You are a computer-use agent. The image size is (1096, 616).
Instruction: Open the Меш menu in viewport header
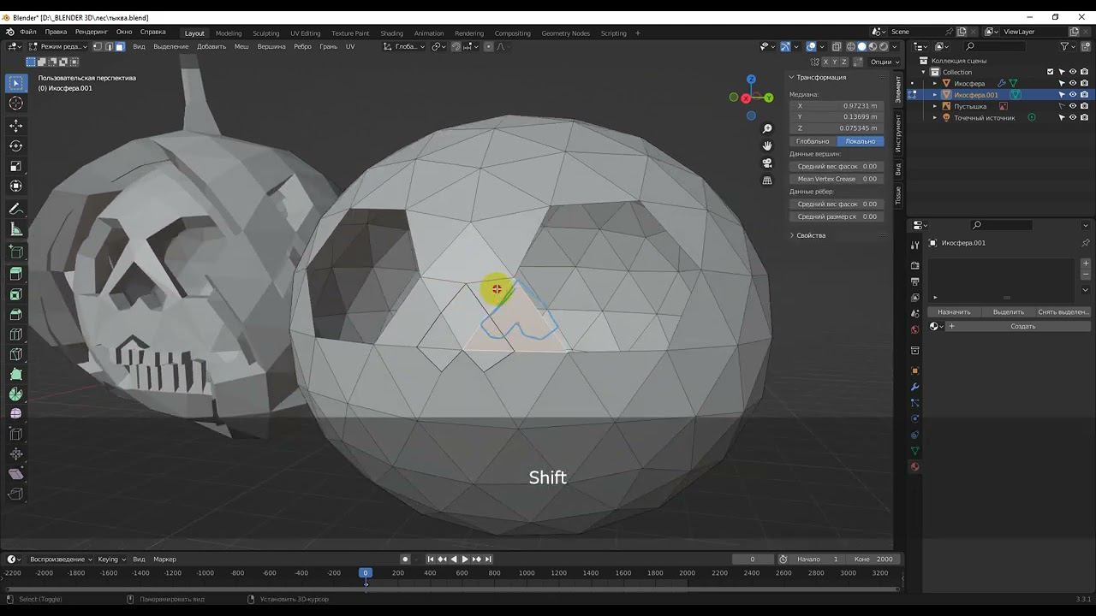(241, 46)
